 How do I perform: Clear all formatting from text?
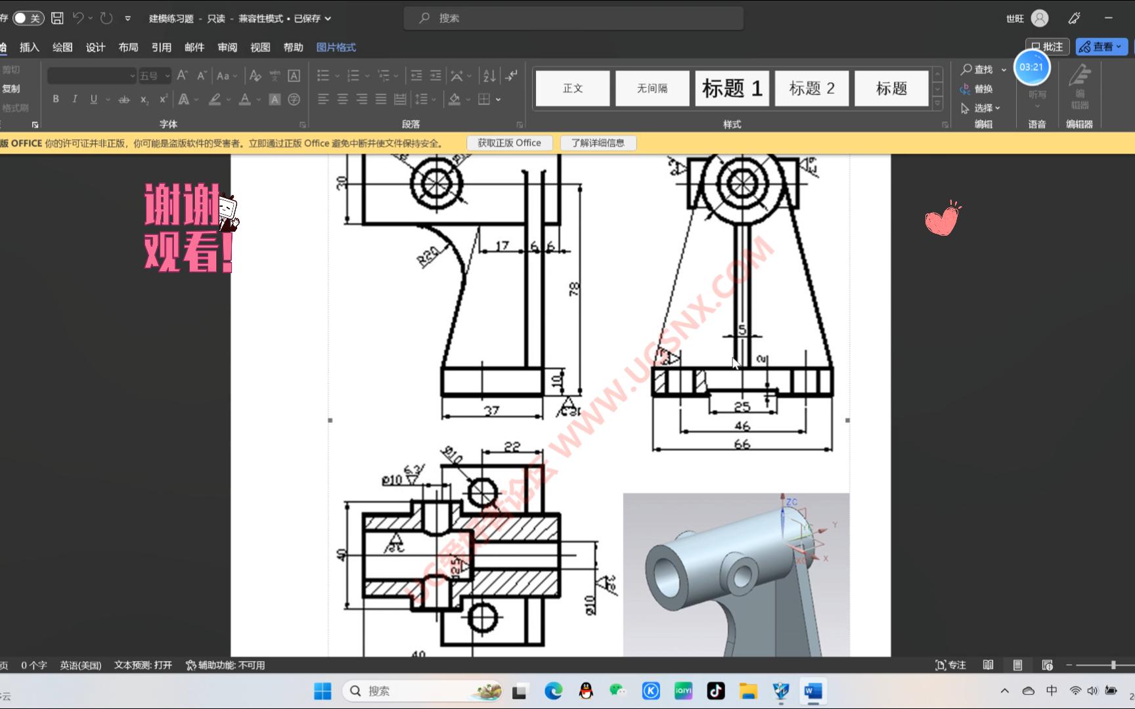coord(256,75)
